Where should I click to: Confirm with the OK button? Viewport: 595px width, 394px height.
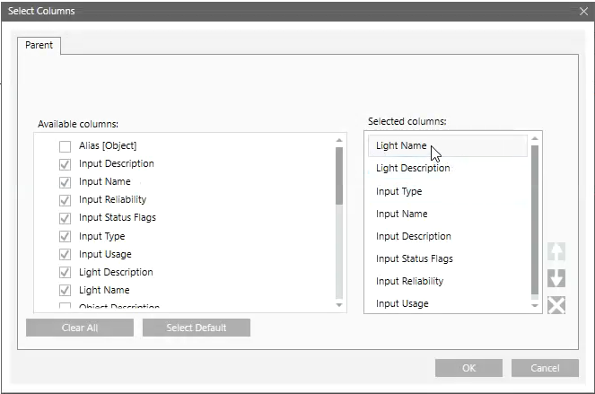pos(468,368)
